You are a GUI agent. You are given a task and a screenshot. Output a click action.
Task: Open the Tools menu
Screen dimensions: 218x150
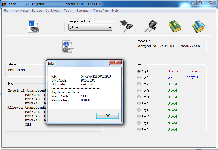point(68,11)
